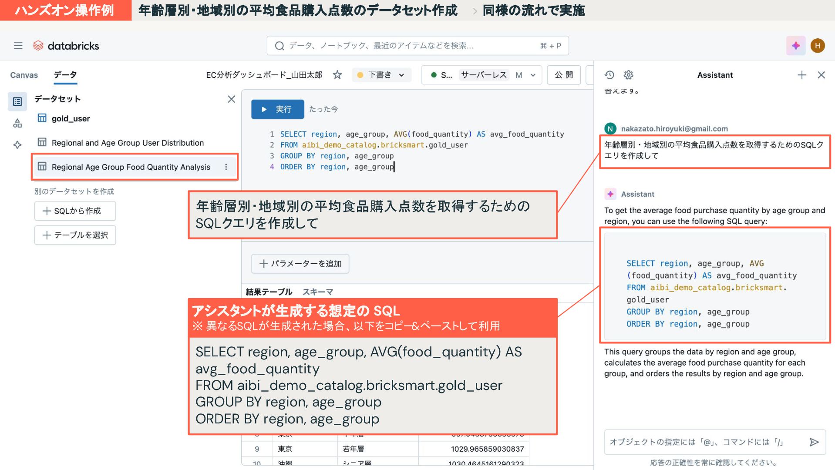Click the Databricks logo
The image size is (835, 470).
point(66,46)
